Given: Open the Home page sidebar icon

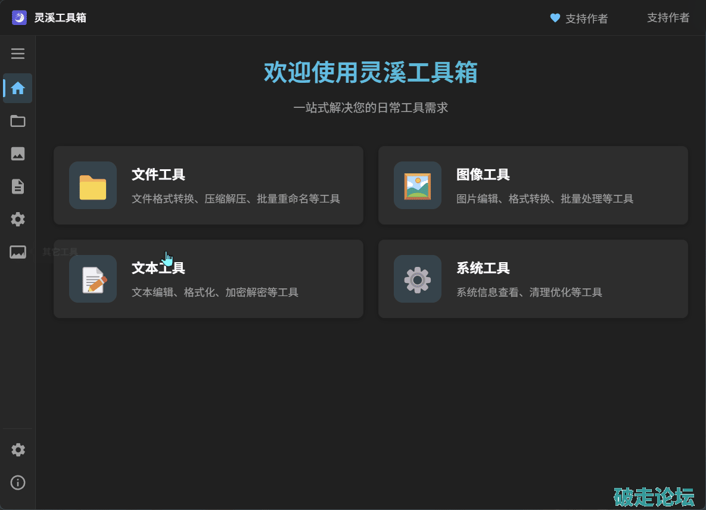Looking at the screenshot, I should click(18, 88).
